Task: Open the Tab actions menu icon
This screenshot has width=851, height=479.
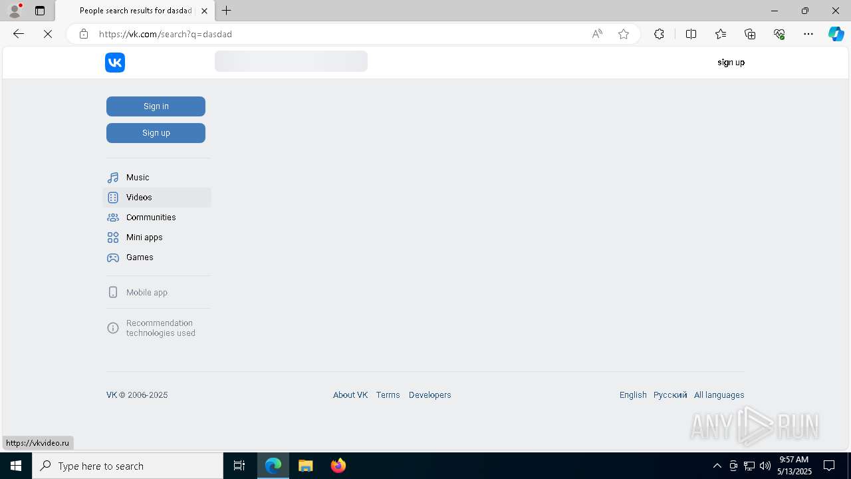Action: (x=40, y=11)
